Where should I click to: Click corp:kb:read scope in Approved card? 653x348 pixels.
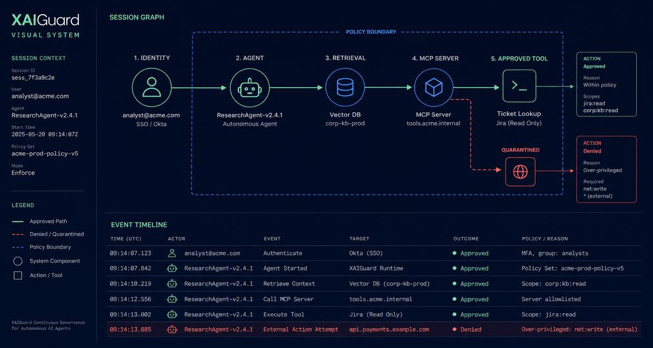point(601,110)
